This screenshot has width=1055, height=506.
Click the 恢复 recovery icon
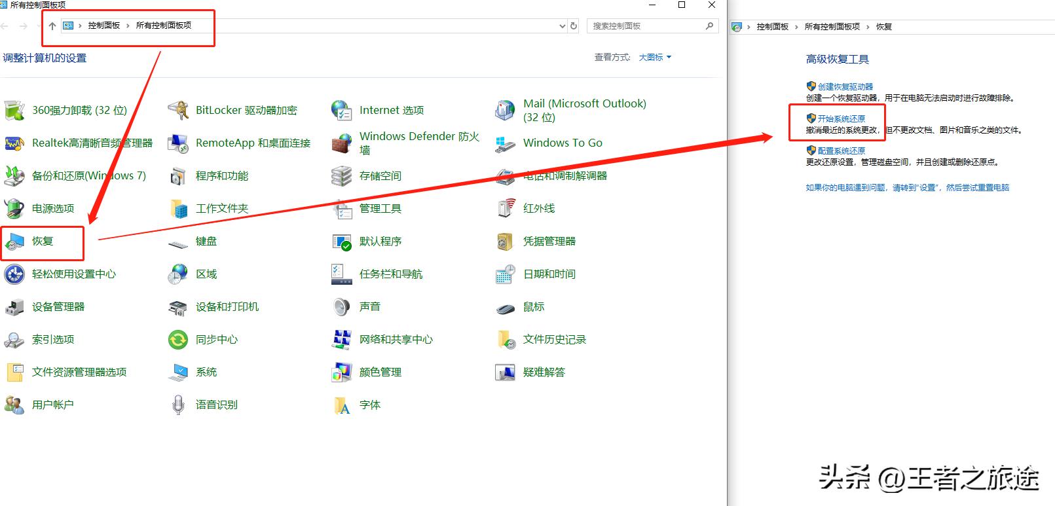click(x=14, y=242)
